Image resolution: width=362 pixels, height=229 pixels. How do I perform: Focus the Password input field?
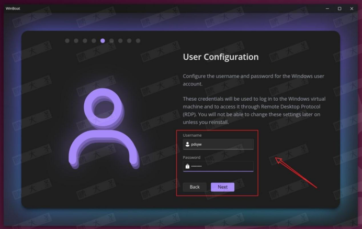pos(218,166)
